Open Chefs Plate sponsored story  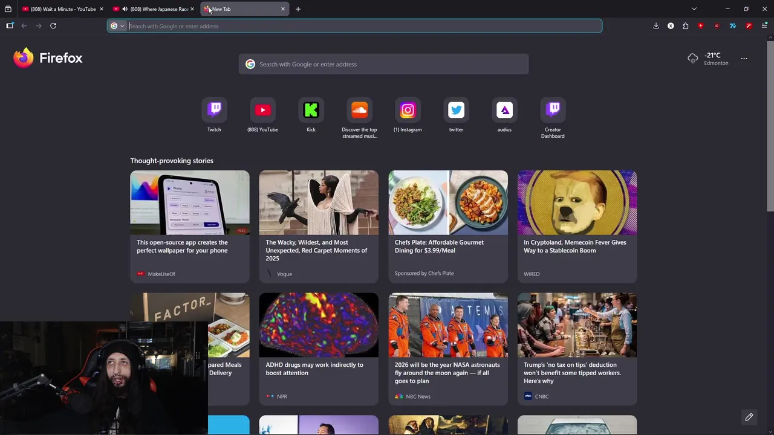pos(448,227)
